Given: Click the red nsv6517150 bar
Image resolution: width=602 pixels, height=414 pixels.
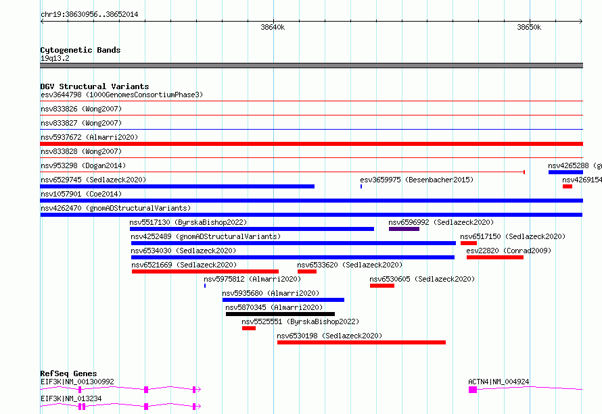Looking at the screenshot, I should 468,243.
